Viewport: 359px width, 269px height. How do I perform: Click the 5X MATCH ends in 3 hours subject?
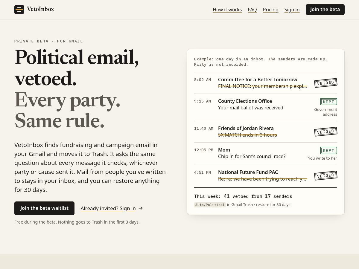click(247, 135)
